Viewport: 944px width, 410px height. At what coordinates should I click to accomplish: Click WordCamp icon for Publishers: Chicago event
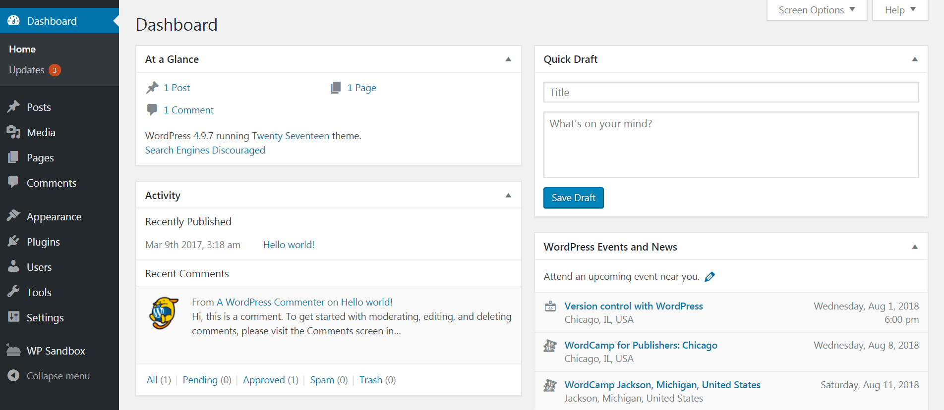click(x=550, y=346)
